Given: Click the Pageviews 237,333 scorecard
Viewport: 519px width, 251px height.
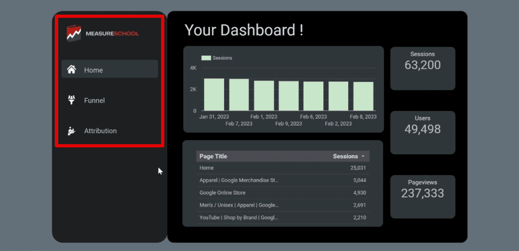Looking at the screenshot, I should pos(423,196).
